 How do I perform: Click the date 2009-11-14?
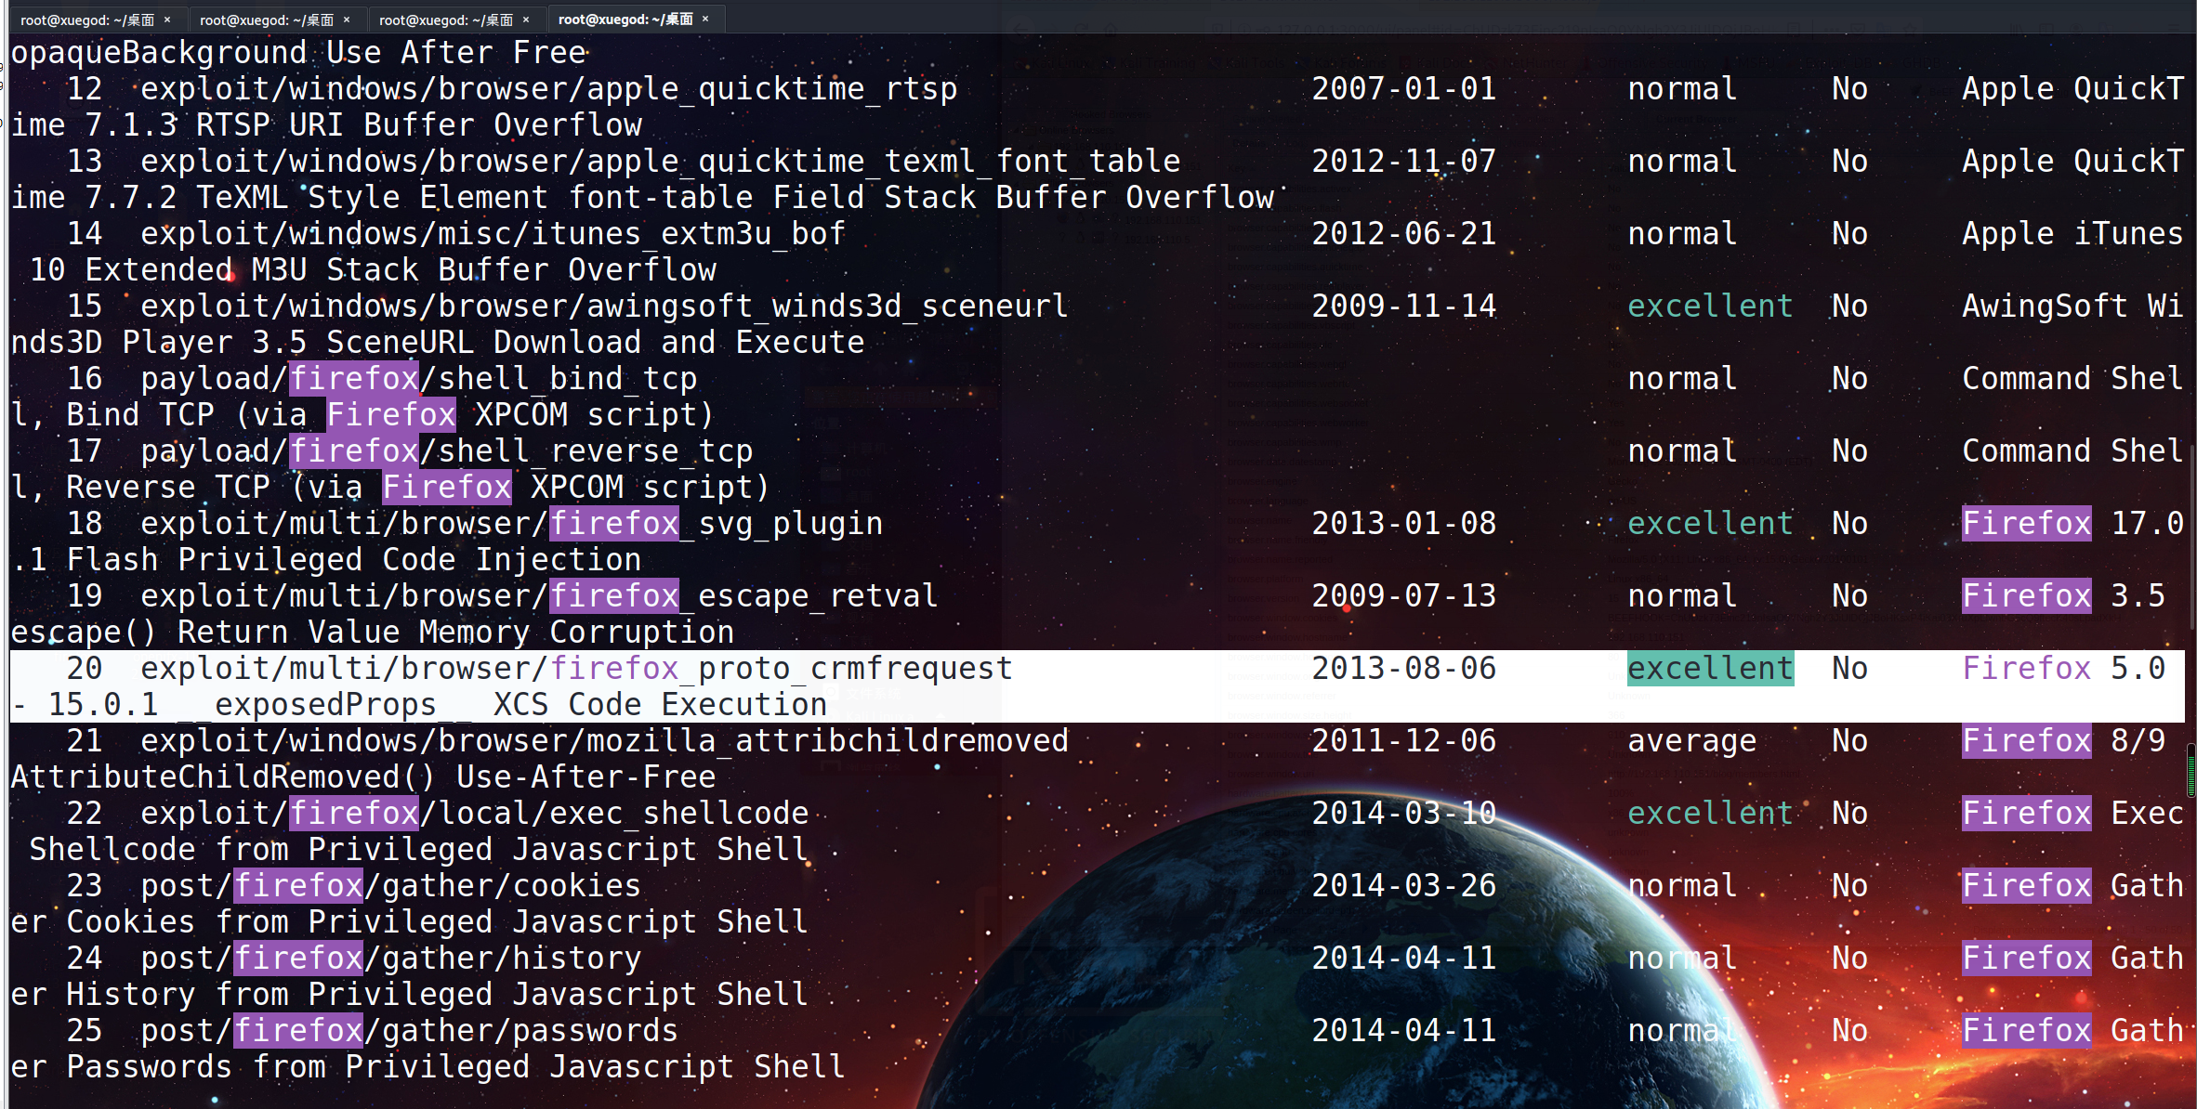pos(1403,307)
